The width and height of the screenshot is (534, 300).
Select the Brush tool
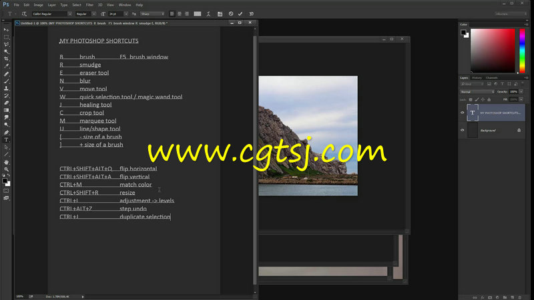(x=6, y=81)
